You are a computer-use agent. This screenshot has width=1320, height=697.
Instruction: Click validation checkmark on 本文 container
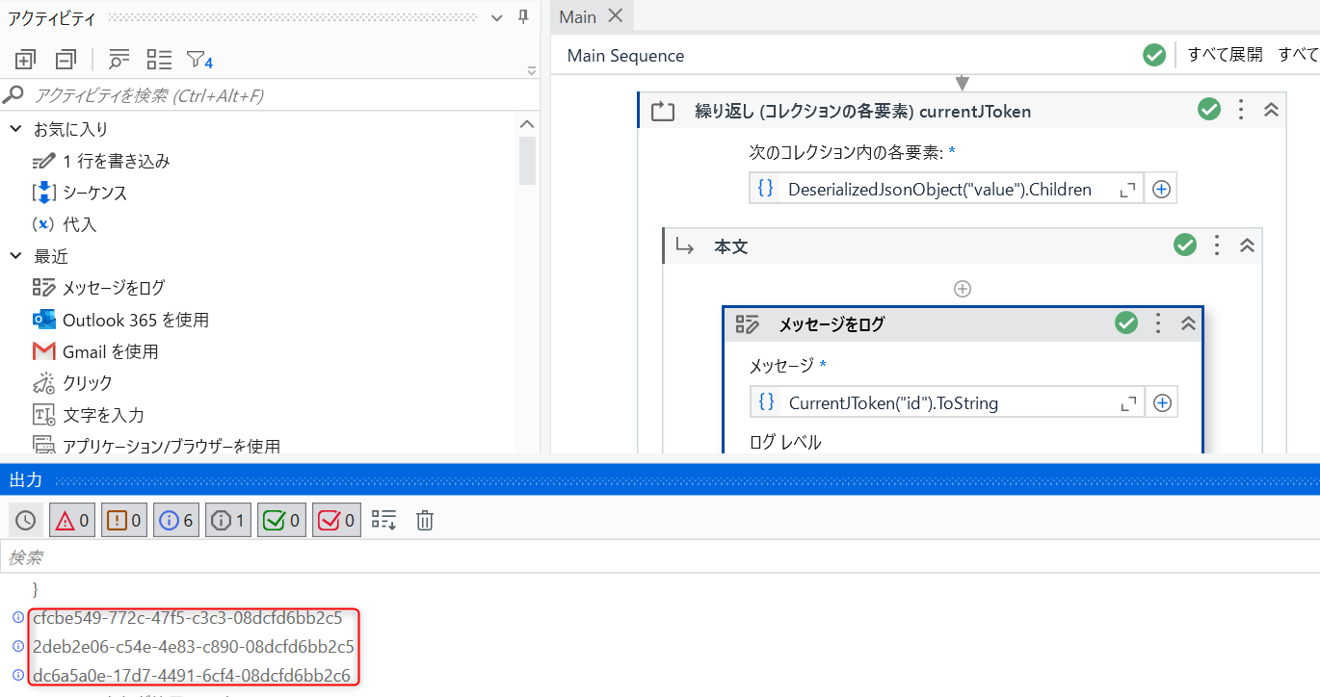(x=1185, y=245)
